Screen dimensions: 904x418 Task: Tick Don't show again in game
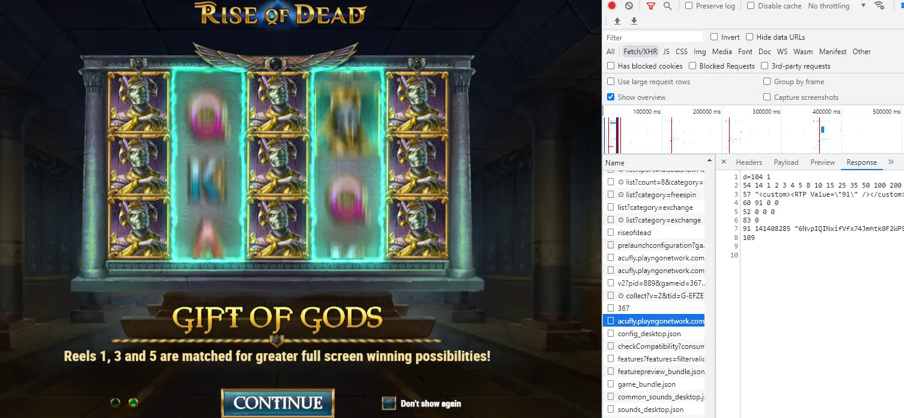[x=389, y=403]
